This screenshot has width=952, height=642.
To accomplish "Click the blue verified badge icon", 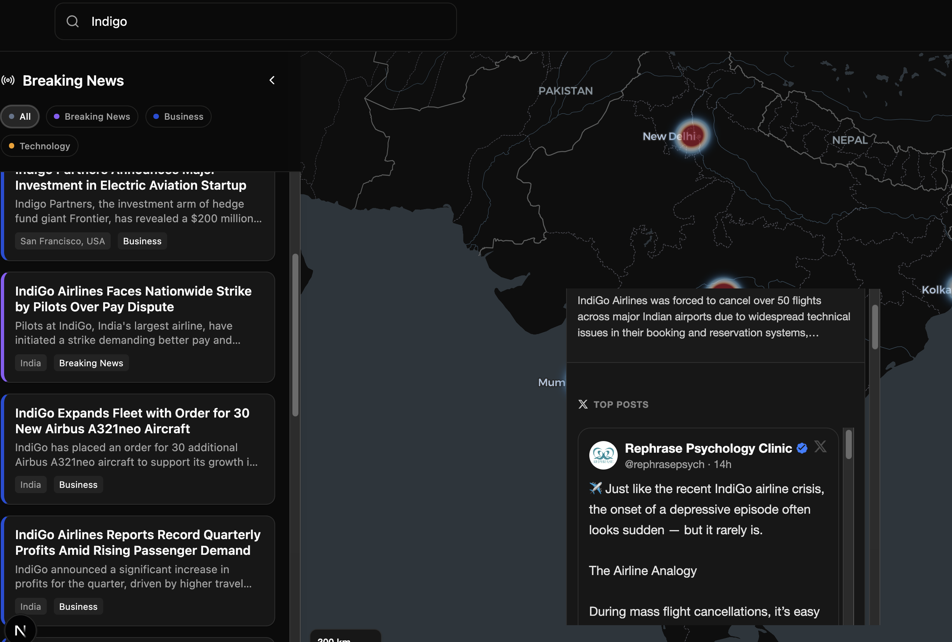I will pyautogui.click(x=802, y=448).
